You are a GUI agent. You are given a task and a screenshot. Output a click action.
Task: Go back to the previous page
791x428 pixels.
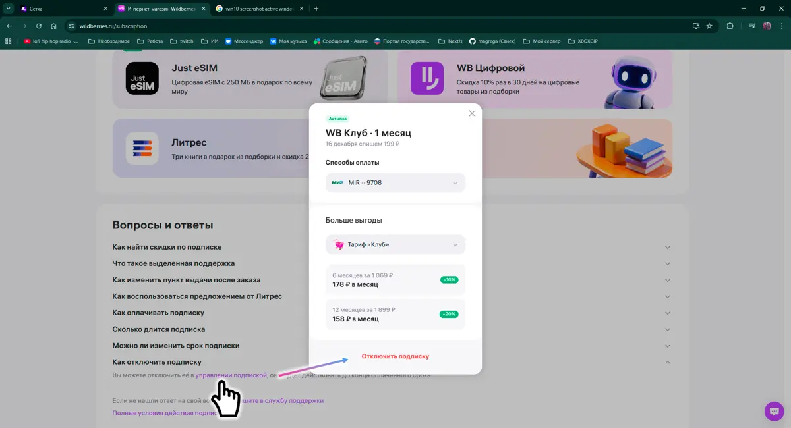tap(9, 26)
